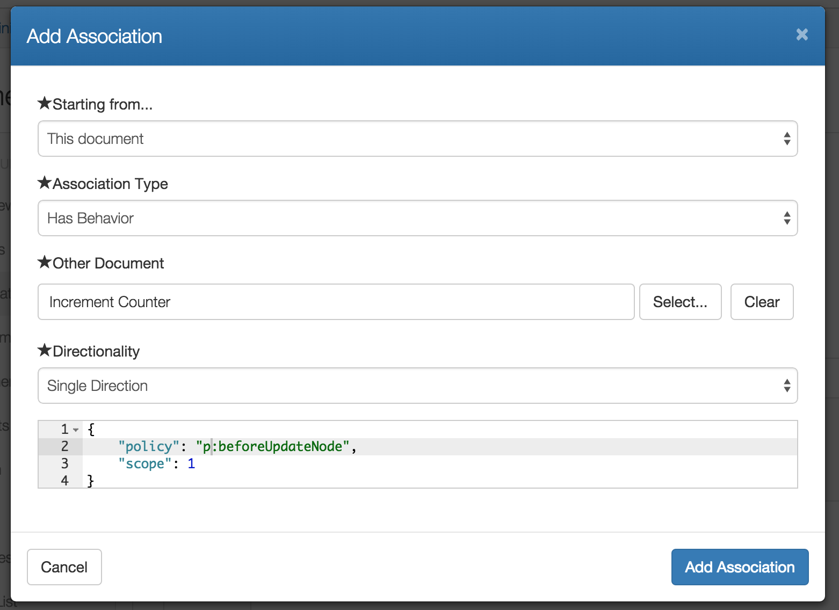Click the Directionality label
The height and width of the screenshot is (610, 839).
click(89, 351)
